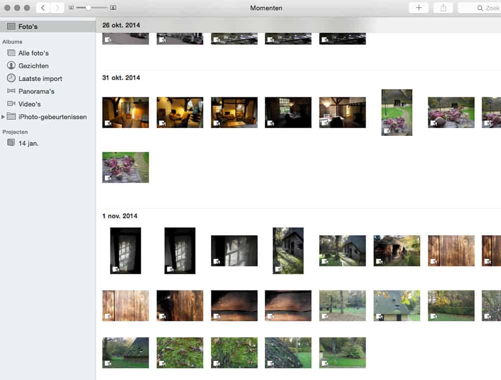Open the 14 jan. project
Viewport: 501px width, 380px height.
tap(28, 143)
